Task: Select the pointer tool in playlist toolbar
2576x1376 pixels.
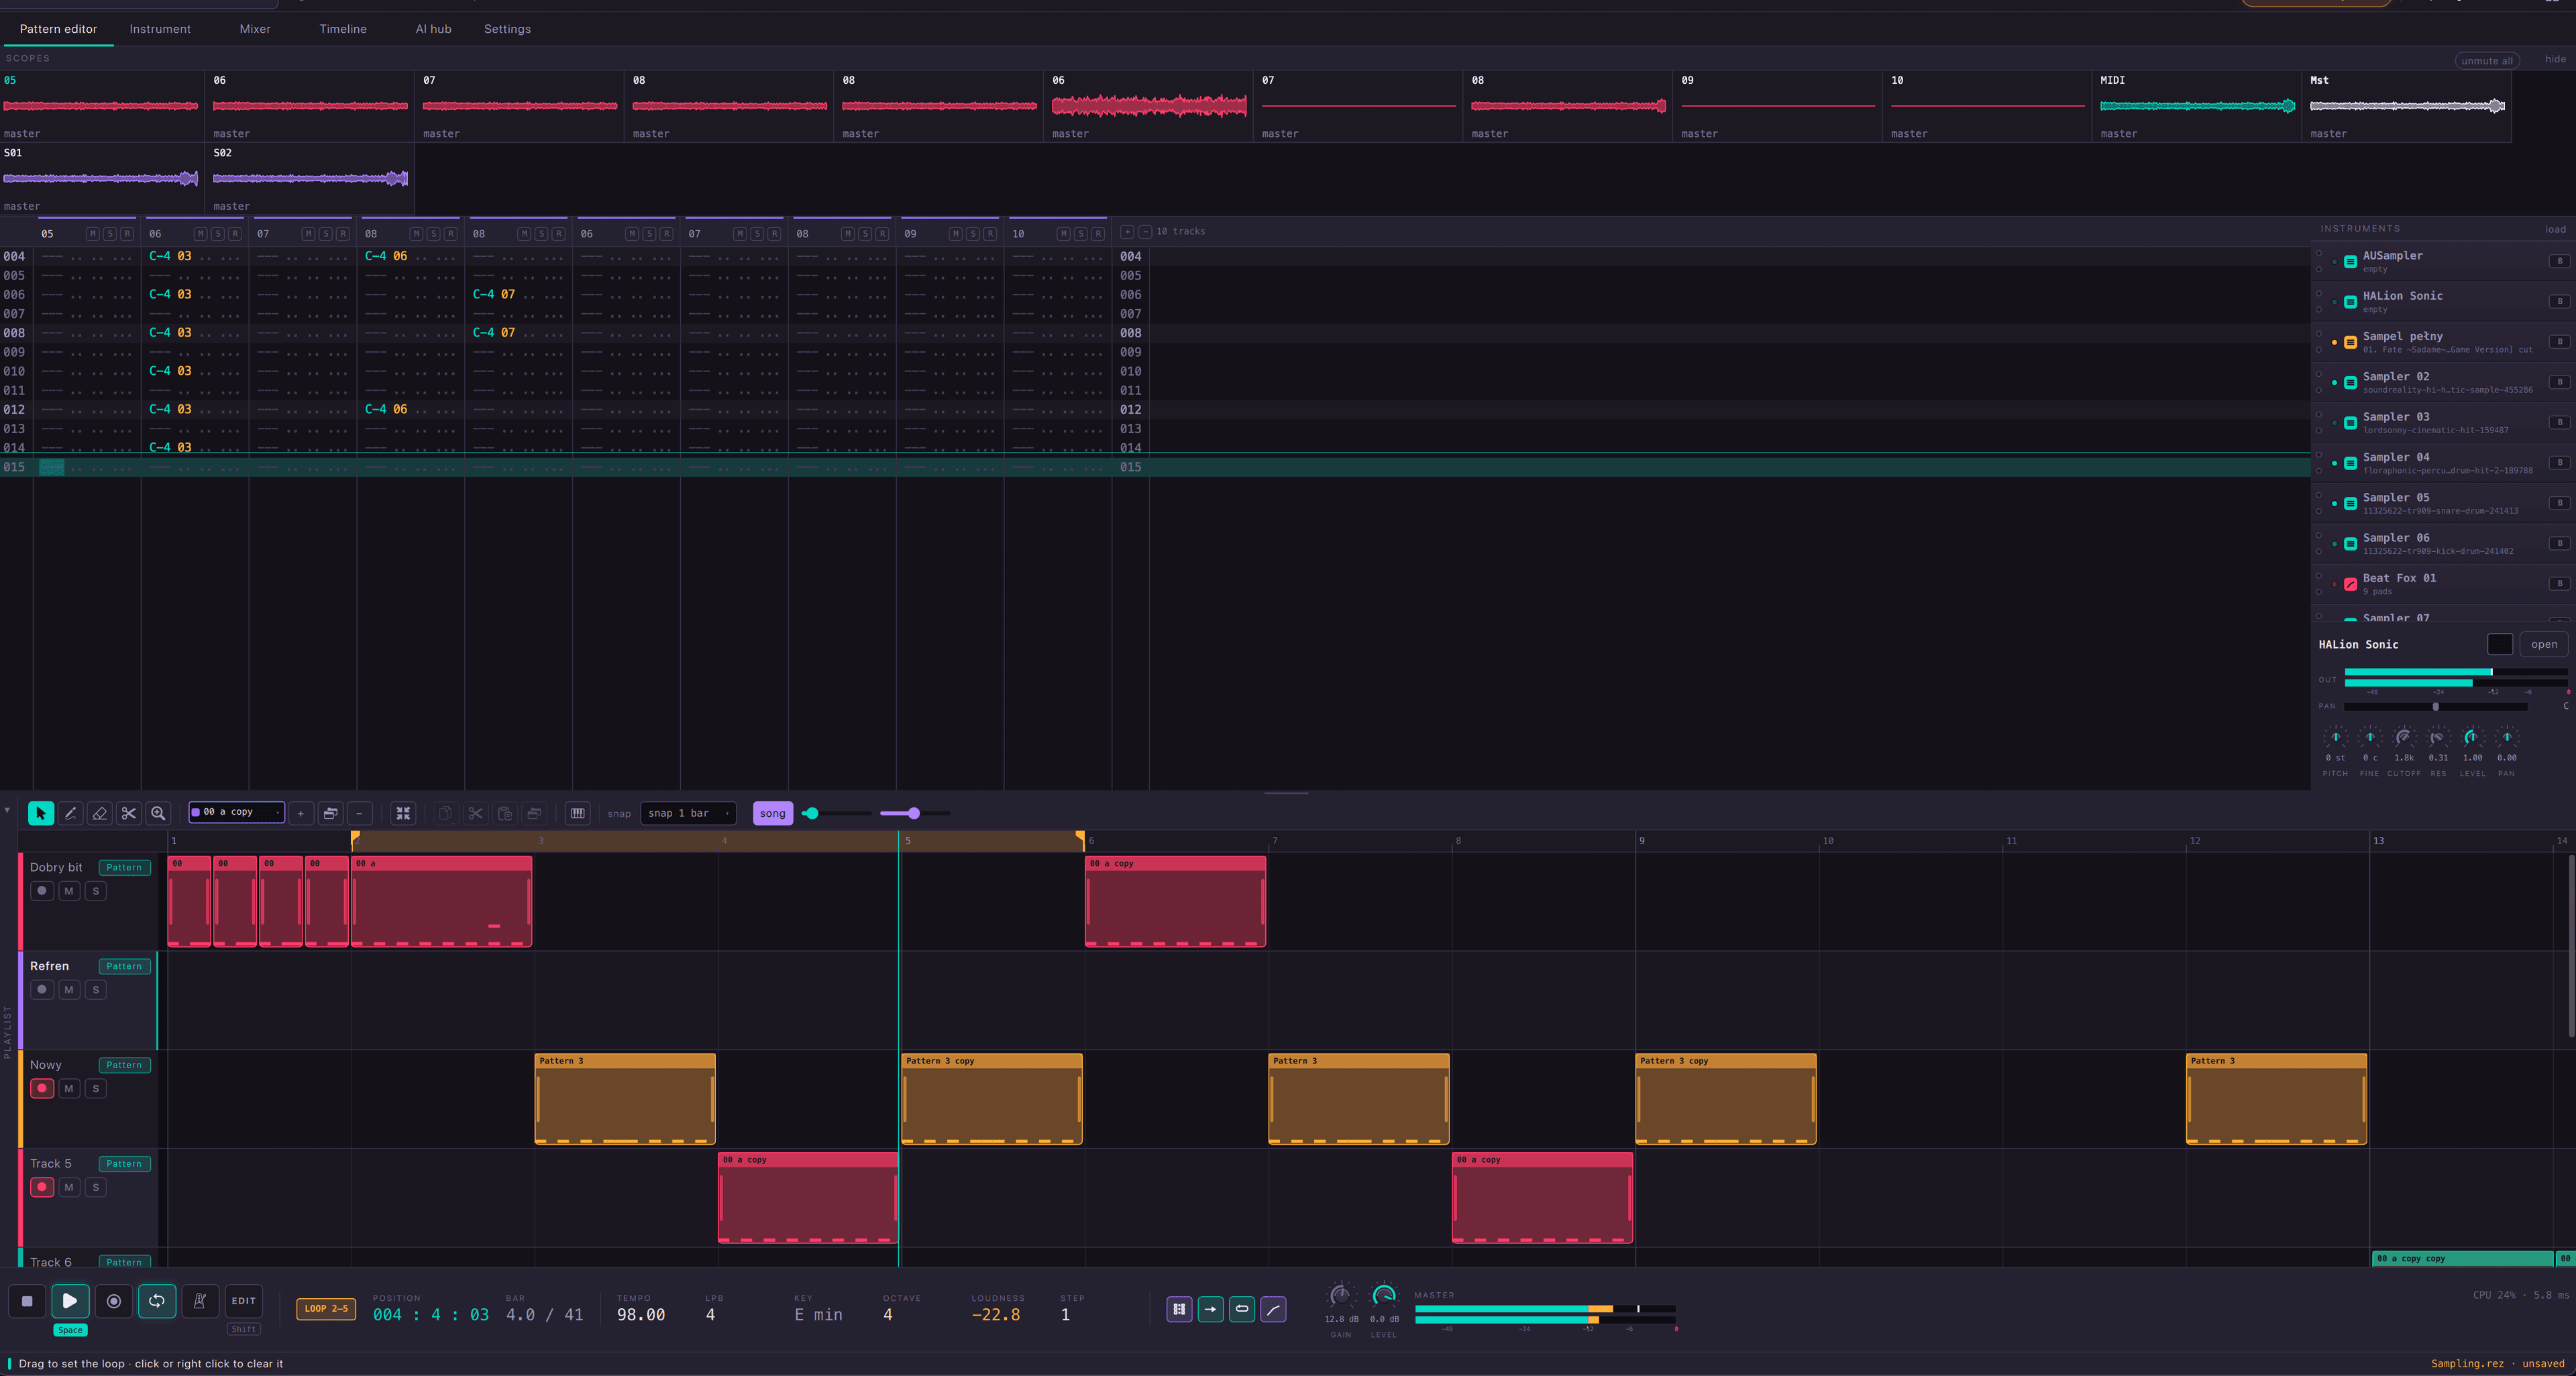Action: coord(41,813)
